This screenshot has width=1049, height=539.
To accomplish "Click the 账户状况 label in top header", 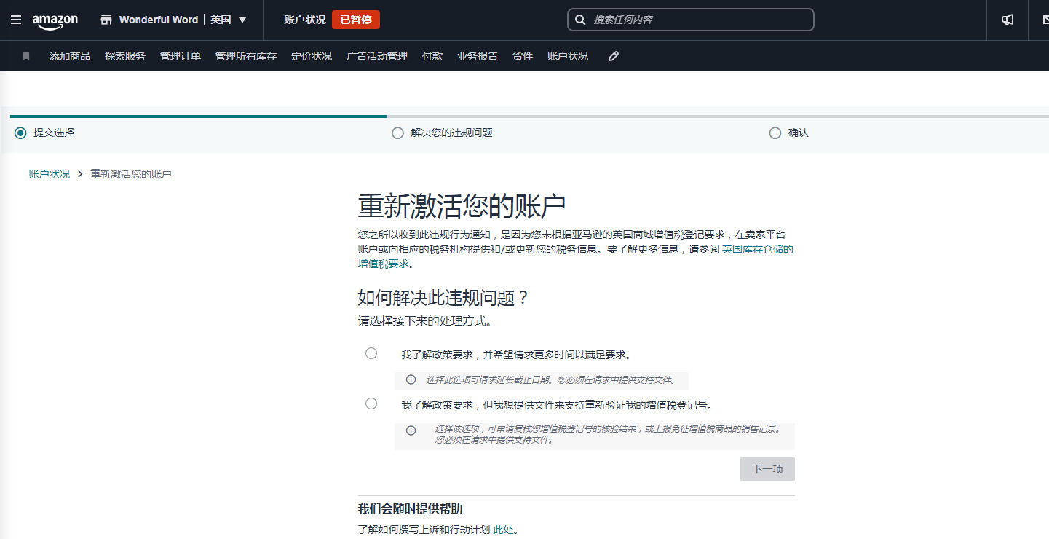I will [305, 20].
